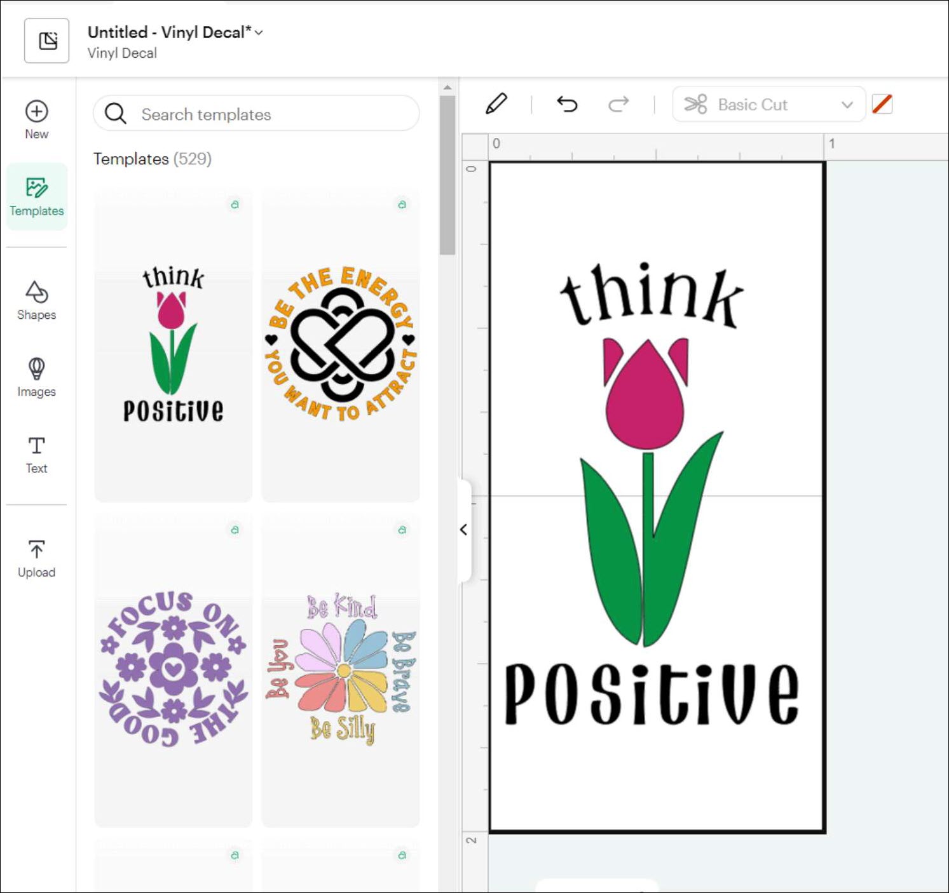Viewport: 949px width, 893px height.
Task: Open the Be Kind rainbow flower template
Action: 341,670
